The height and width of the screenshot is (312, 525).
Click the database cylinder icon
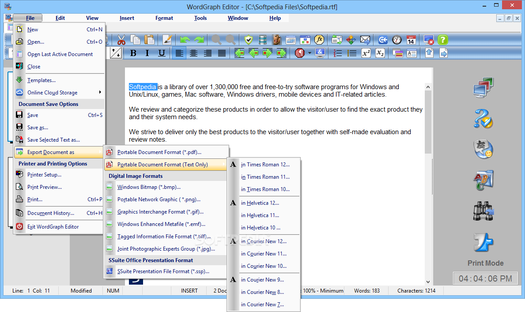262,40
